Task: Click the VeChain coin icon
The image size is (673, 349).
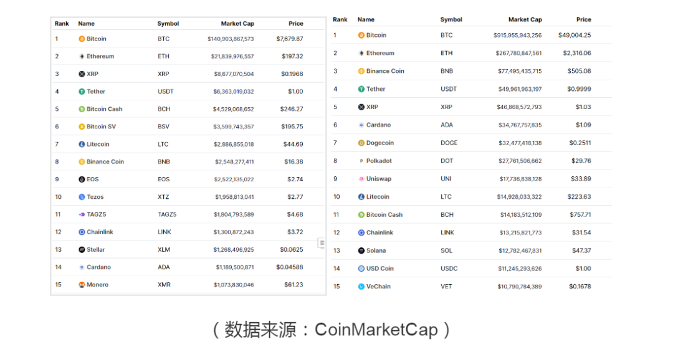Action: [x=361, y=286]
